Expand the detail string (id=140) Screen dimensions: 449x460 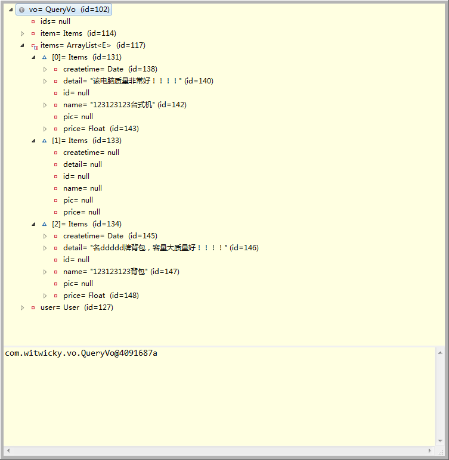click(x=45, y=81)
